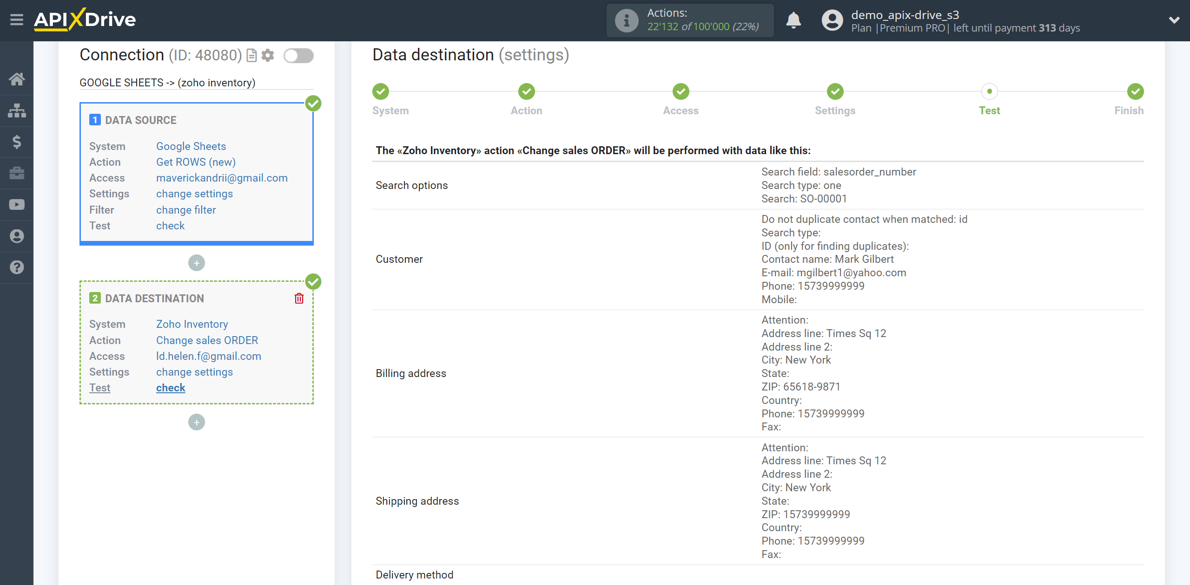The width and height of the screenshot is (1190, 585).
Task: Click change filter link
Action: click(186, 210)
